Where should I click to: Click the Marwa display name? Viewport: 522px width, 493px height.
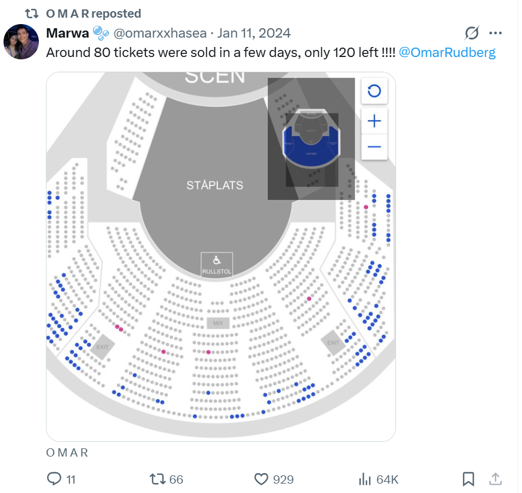[67, 33]
